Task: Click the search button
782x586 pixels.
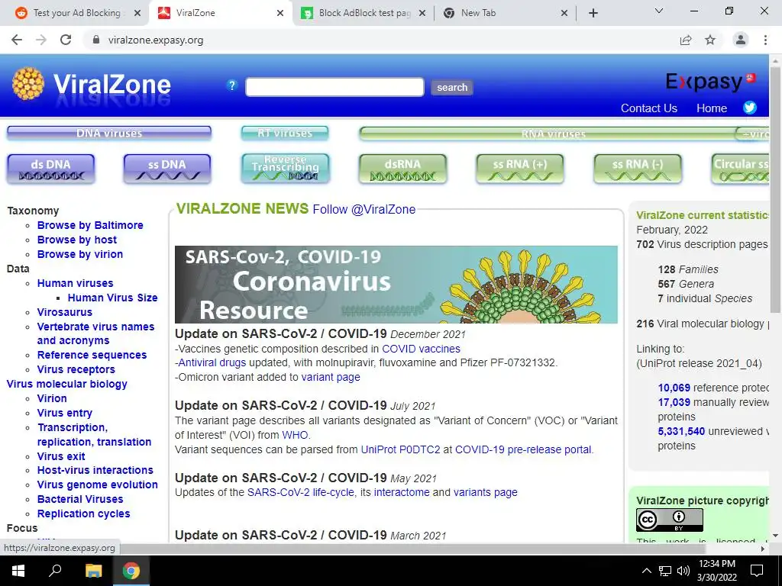Action: (452, 87)
